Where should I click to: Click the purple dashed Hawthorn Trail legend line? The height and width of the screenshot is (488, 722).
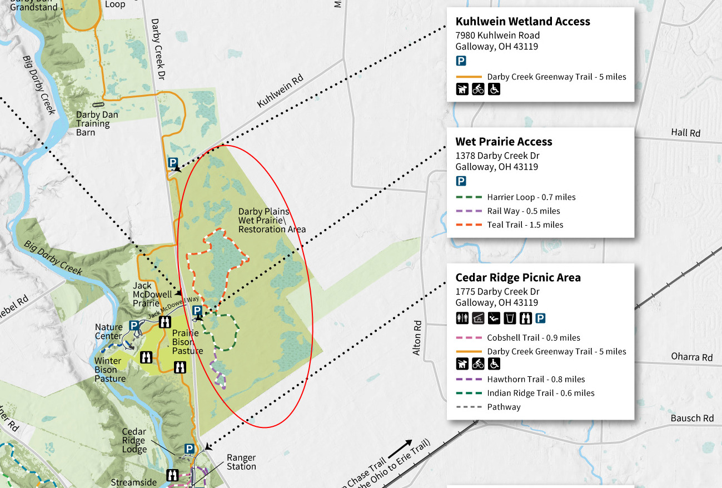tap(469, 380)
